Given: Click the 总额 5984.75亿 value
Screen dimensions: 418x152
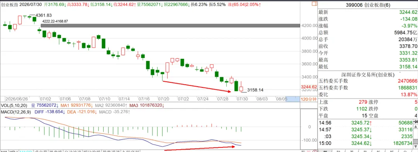Looking at the screenshot, I should click(x=405, y=33).
